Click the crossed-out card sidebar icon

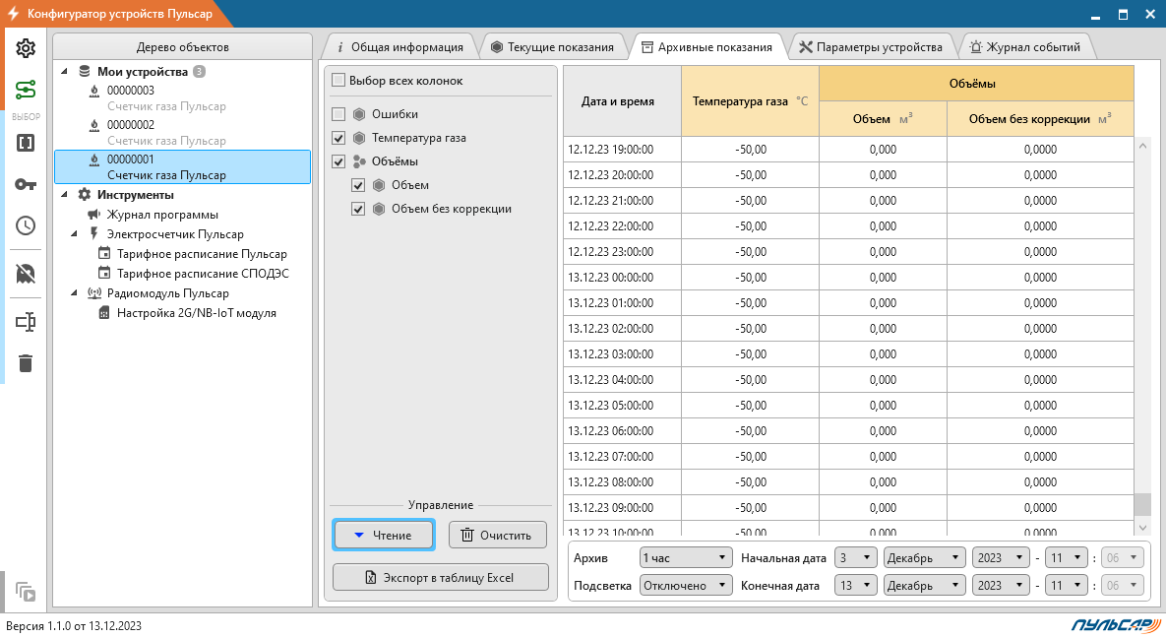pos(26,274)
